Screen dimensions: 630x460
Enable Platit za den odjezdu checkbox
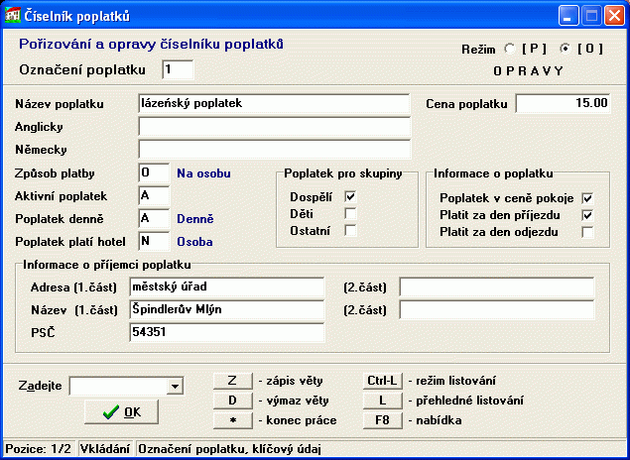[587, 232]
